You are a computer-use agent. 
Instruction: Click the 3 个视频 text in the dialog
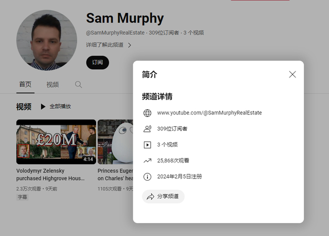pos(167,145)
